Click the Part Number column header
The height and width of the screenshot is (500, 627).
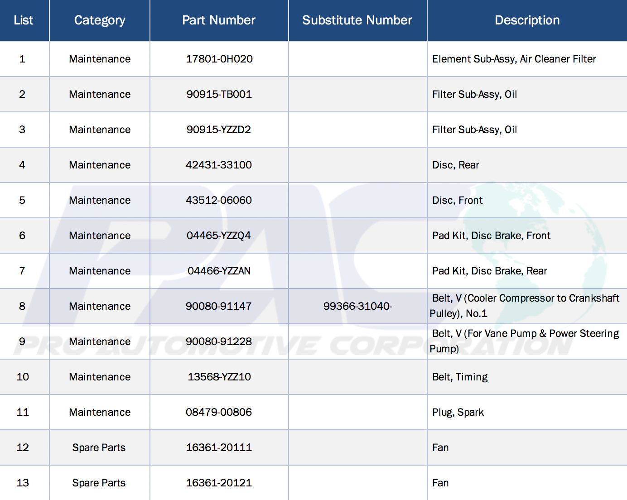coord(219,20)
